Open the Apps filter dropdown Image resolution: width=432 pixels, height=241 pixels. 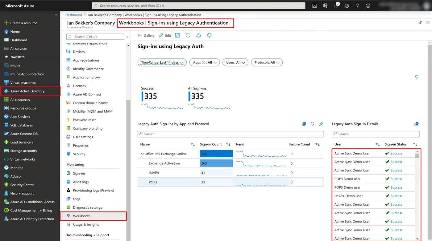205,62
